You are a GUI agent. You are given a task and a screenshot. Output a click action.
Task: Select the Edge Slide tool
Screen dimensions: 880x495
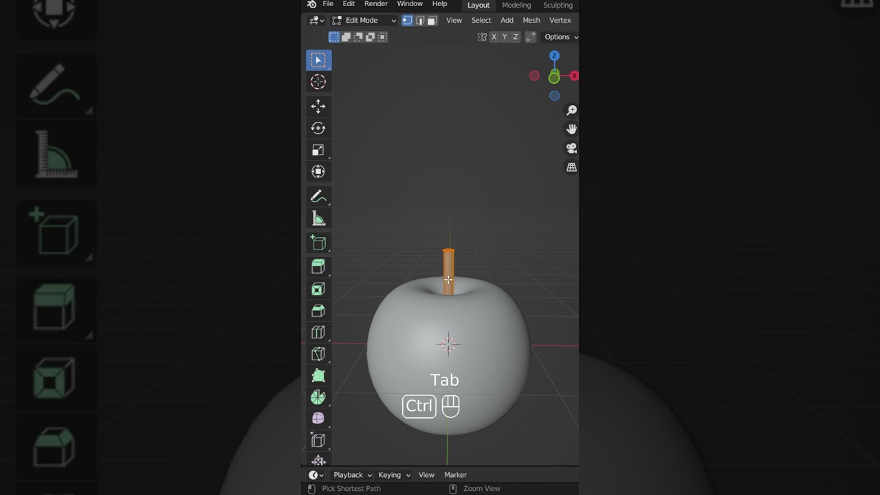pos(318,440)
